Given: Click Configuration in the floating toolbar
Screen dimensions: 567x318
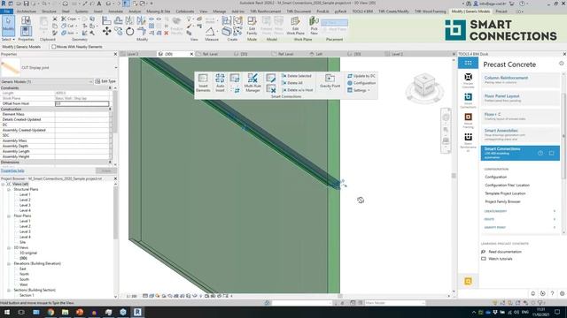Looking at the screenshot, I should pos(361,83).
